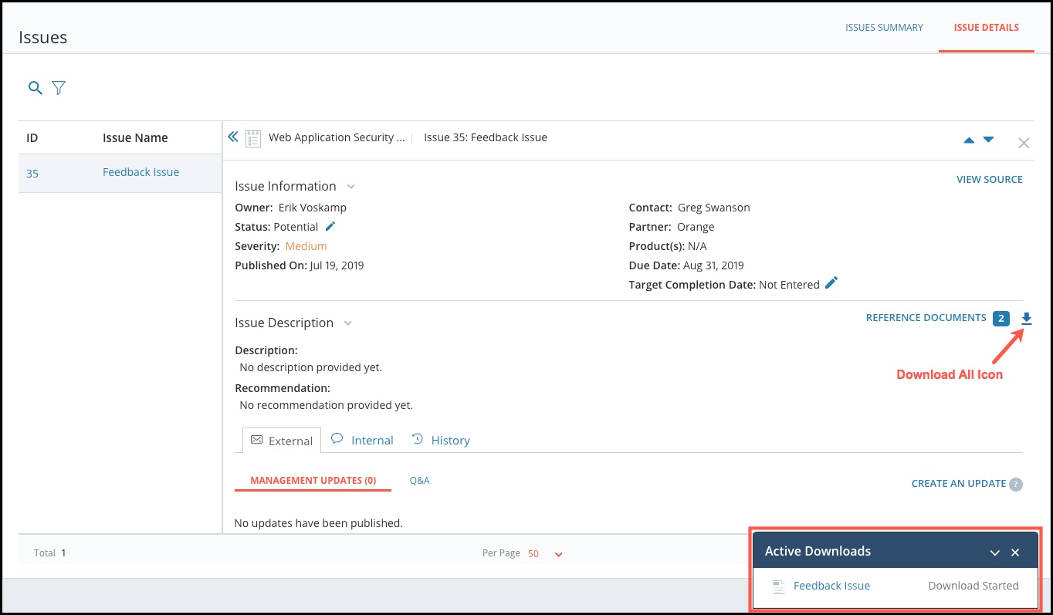Viewport: 1053px width, 615px height.
Task: Click the ID column header
Action: tap(32, 138)
